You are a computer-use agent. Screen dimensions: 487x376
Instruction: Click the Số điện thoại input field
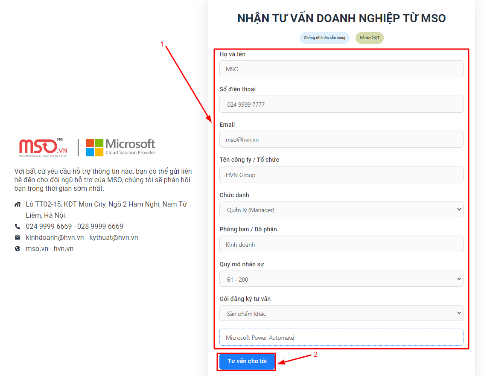click(341, 104)
